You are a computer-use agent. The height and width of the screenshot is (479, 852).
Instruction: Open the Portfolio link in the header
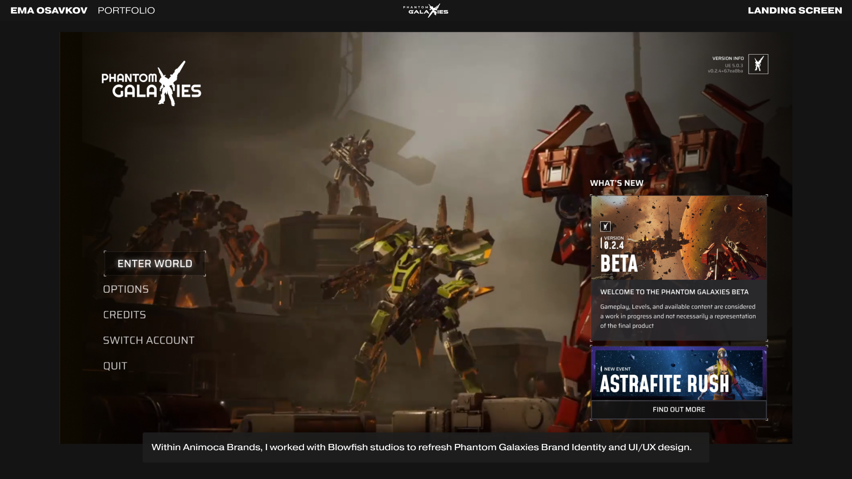(x=126, y=11)
